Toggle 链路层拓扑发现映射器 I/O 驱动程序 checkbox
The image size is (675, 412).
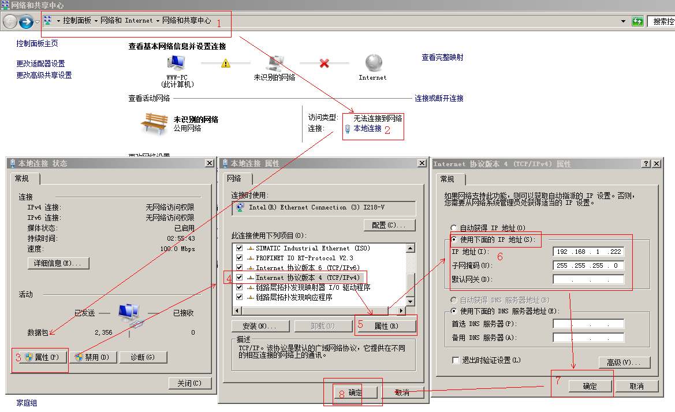[x=240, y=287]
